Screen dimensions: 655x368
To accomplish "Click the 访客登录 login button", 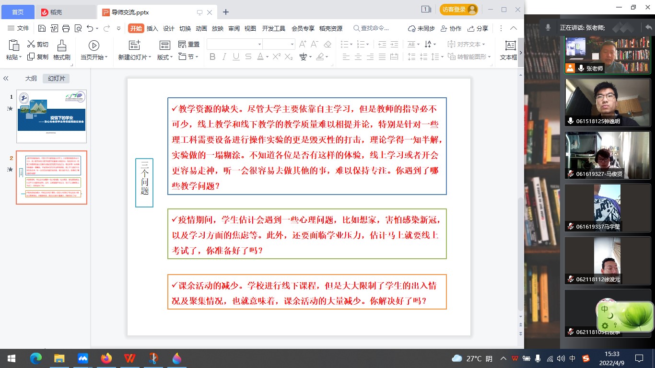I will pyautogui.click(x=458, y=10).
